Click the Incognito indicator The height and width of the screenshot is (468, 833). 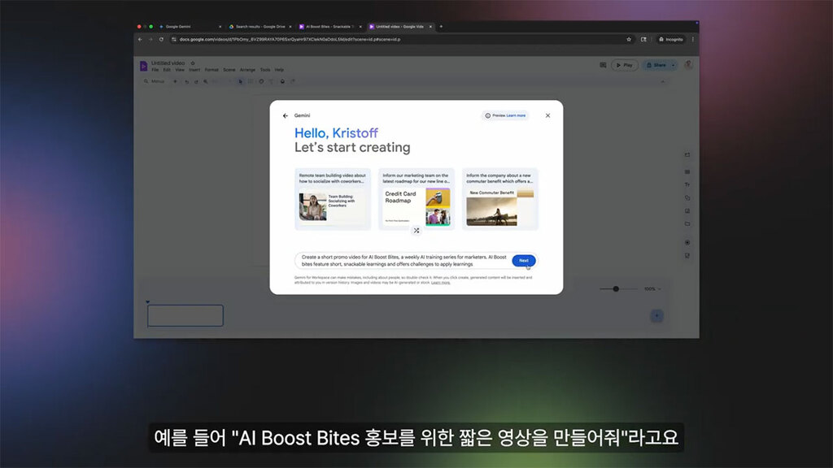coord(671,39)
